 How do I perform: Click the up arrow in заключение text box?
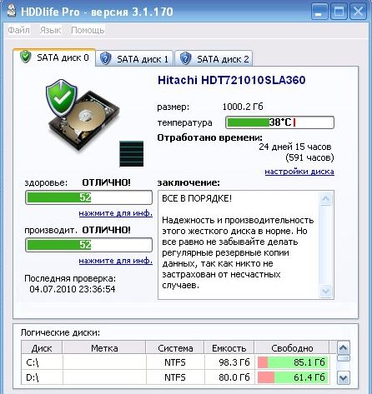coord(325,199)
